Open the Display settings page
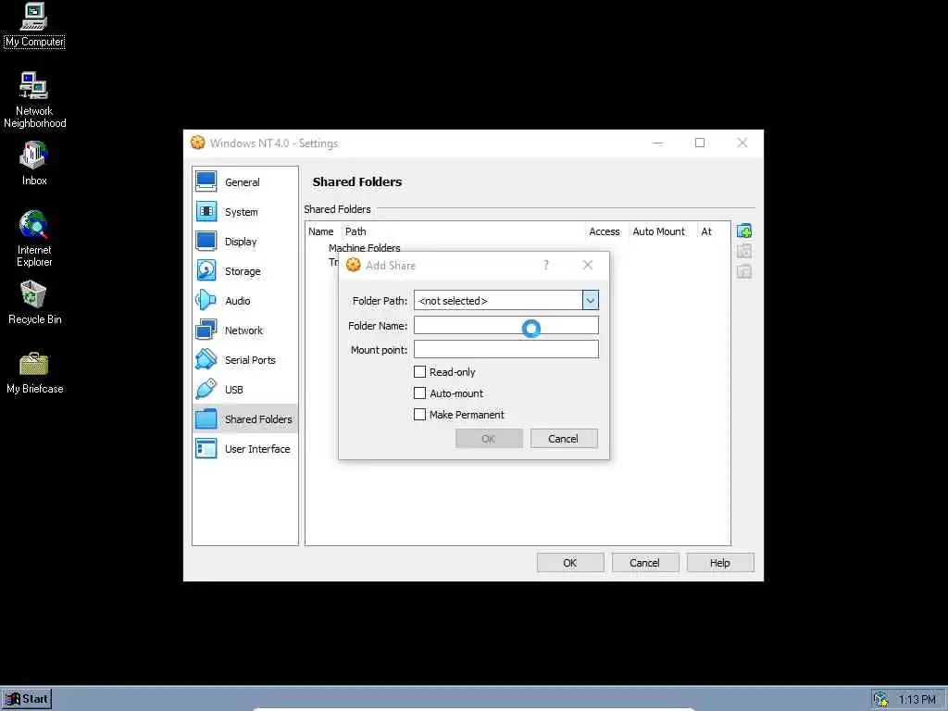948x711 pixels. point(244,242)
